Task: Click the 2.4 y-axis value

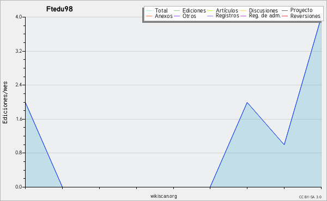Action: [19, 85]
